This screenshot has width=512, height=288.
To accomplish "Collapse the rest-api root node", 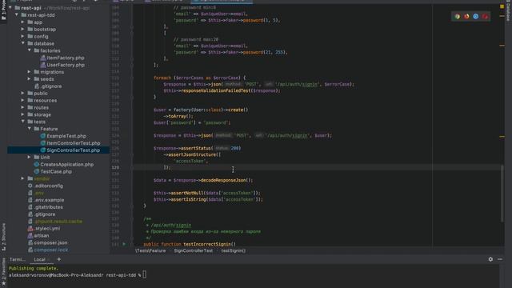I will 10,7.
